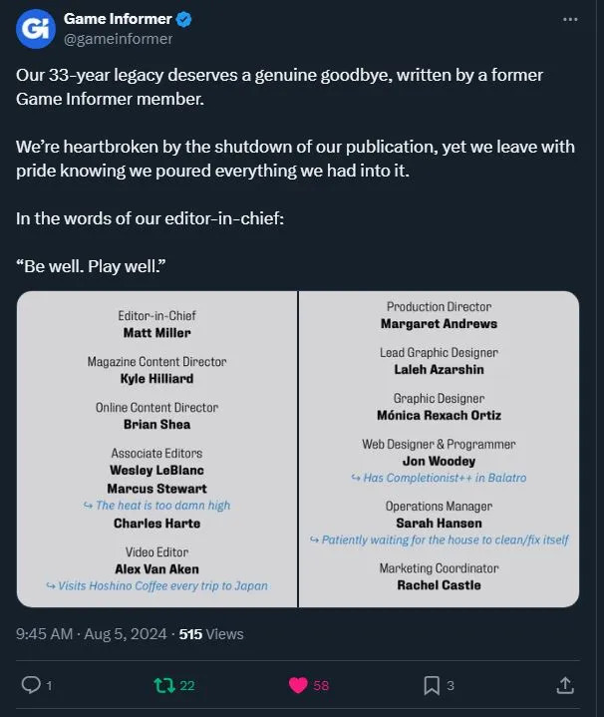The width and height of the screenshot is (604, 717).
Task: Click the blue verified badge
Action: pyautogui.click(x=157, y=19)
